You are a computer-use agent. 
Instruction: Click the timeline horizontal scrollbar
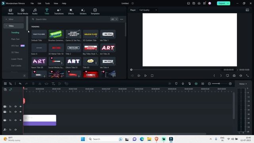tap(115, 134)
